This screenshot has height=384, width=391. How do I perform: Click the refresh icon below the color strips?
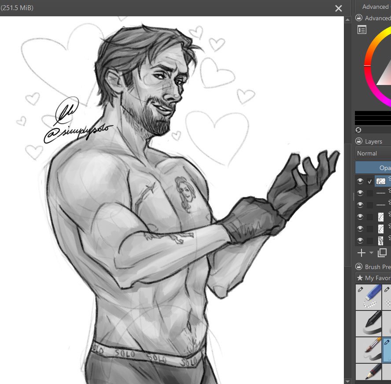358,130
